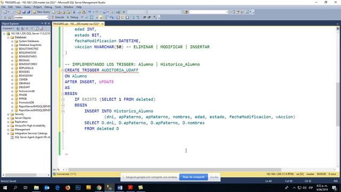Expand the Security folder in Object Explorer
The width and height of the screenshot is (341, 192).
(x=9, y=114)
